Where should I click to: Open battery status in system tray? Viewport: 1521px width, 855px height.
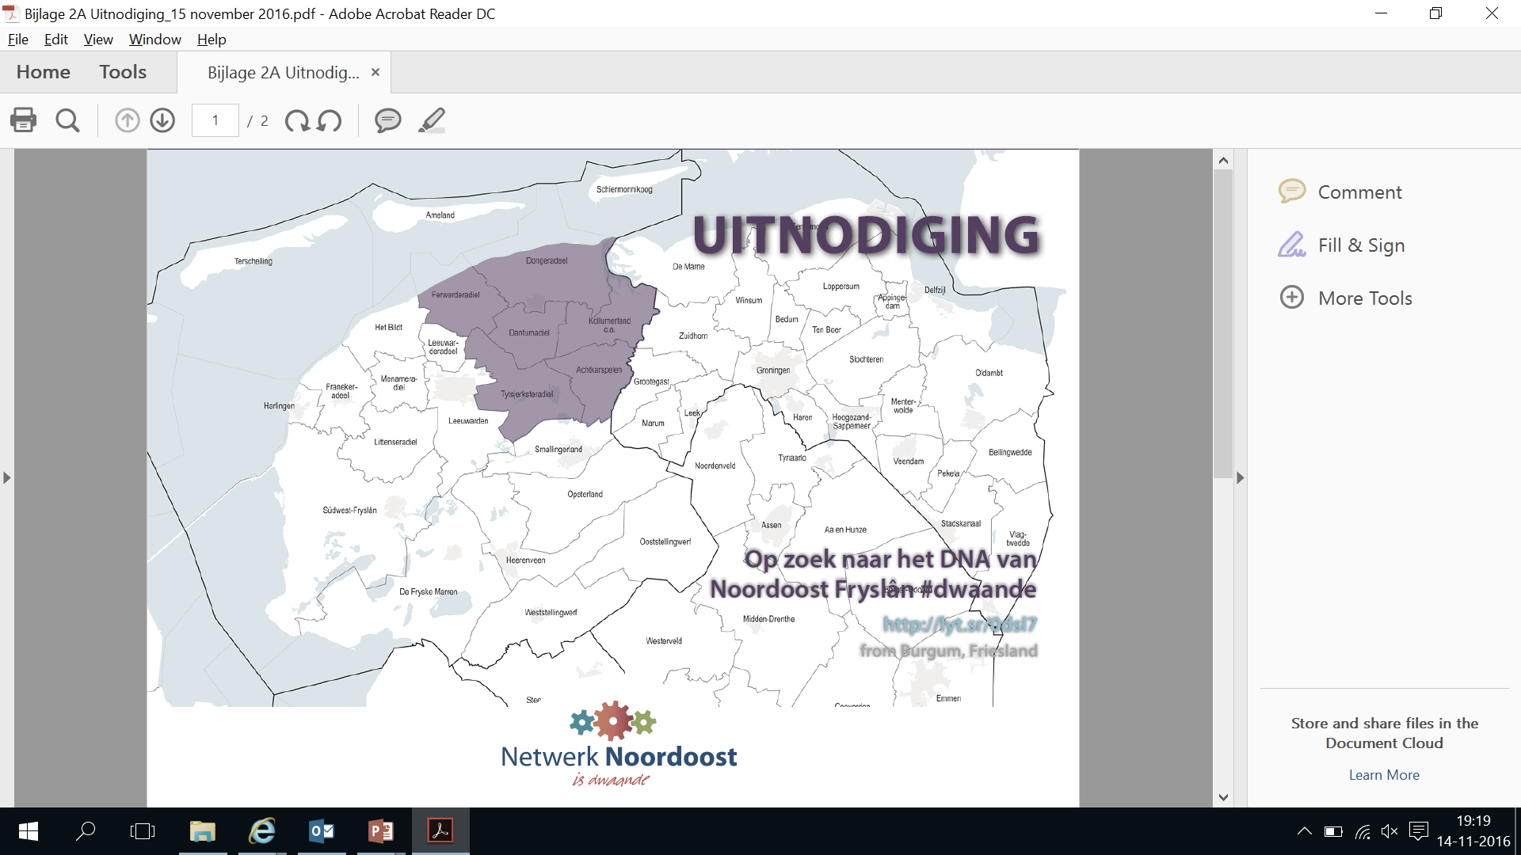[x=1333, y=831]
